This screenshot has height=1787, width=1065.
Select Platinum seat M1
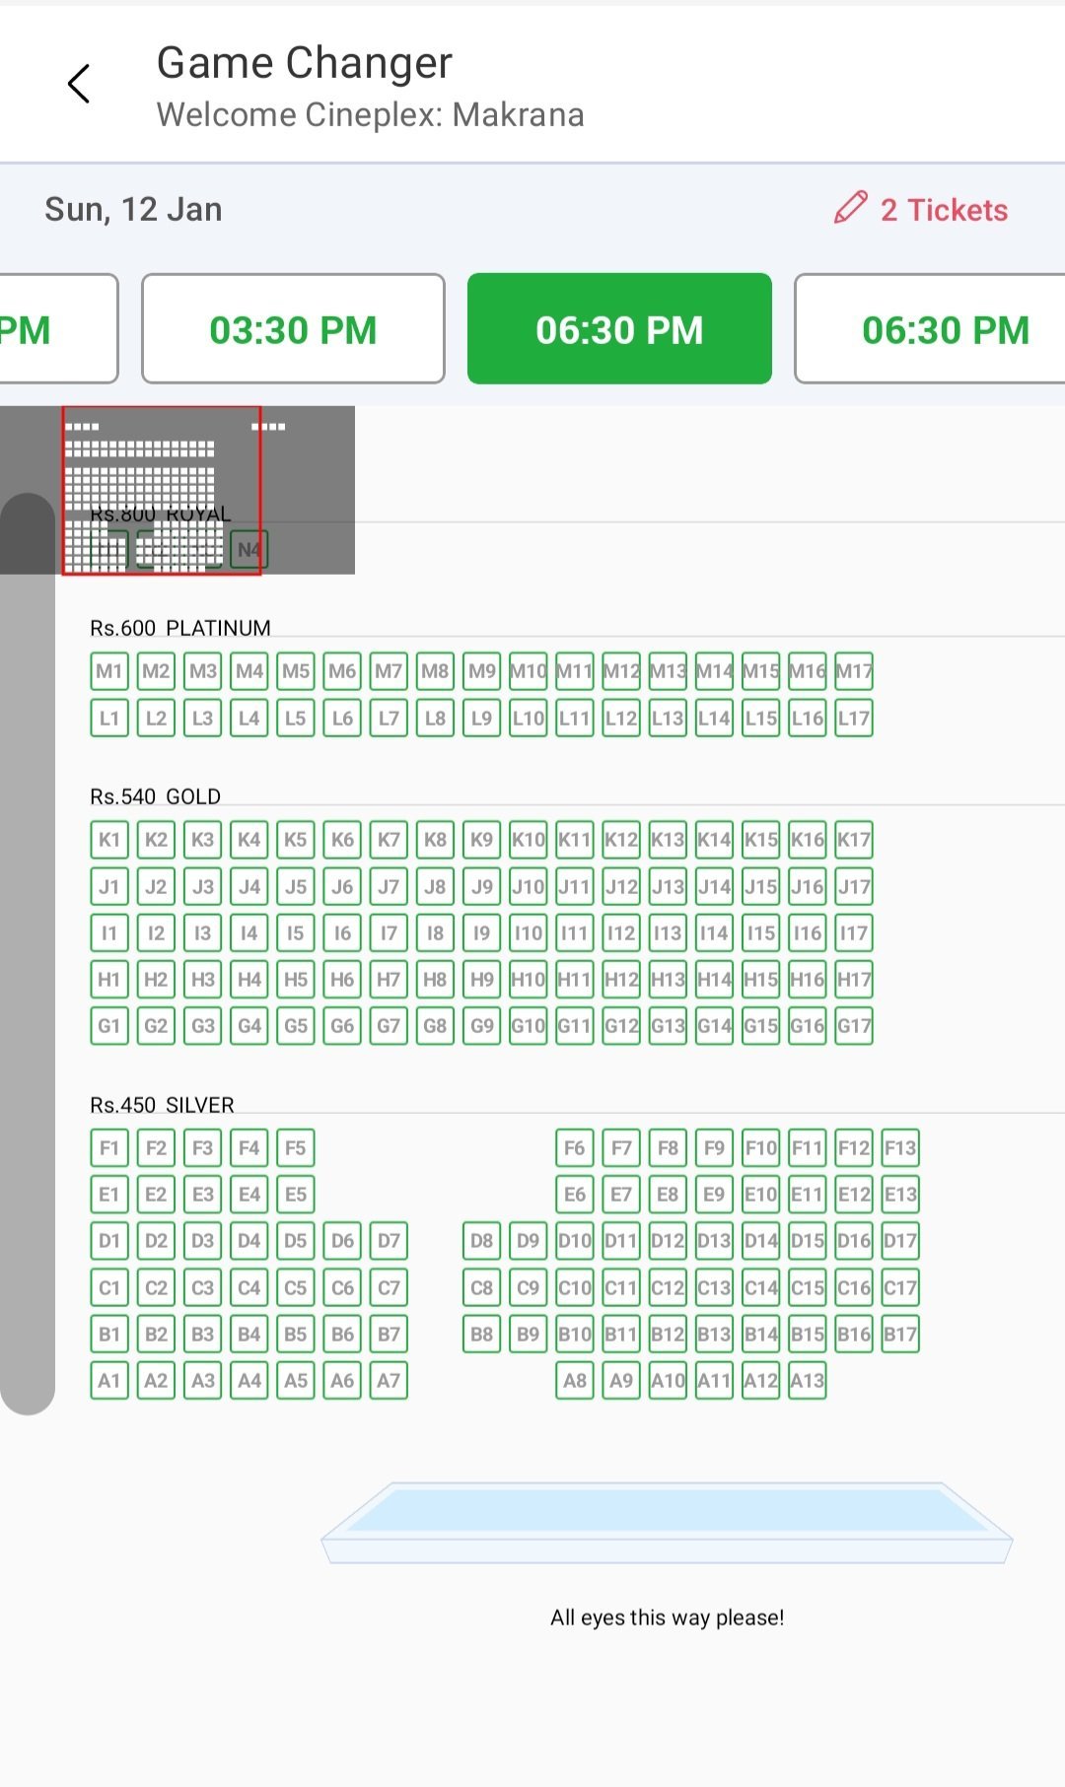pyautogui.click(x=109, y=672)
